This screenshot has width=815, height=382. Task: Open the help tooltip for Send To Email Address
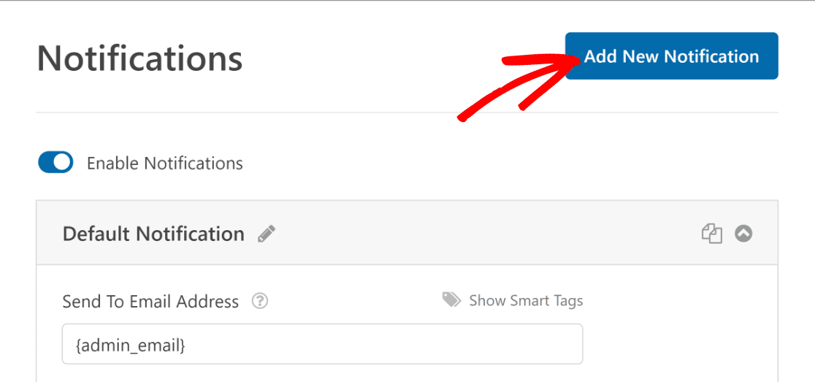pyautogui.click(x=260, y=301)
